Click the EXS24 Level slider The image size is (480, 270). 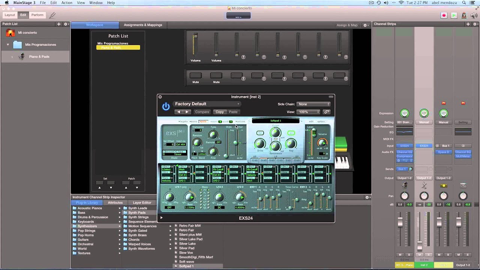pos(314,132)
